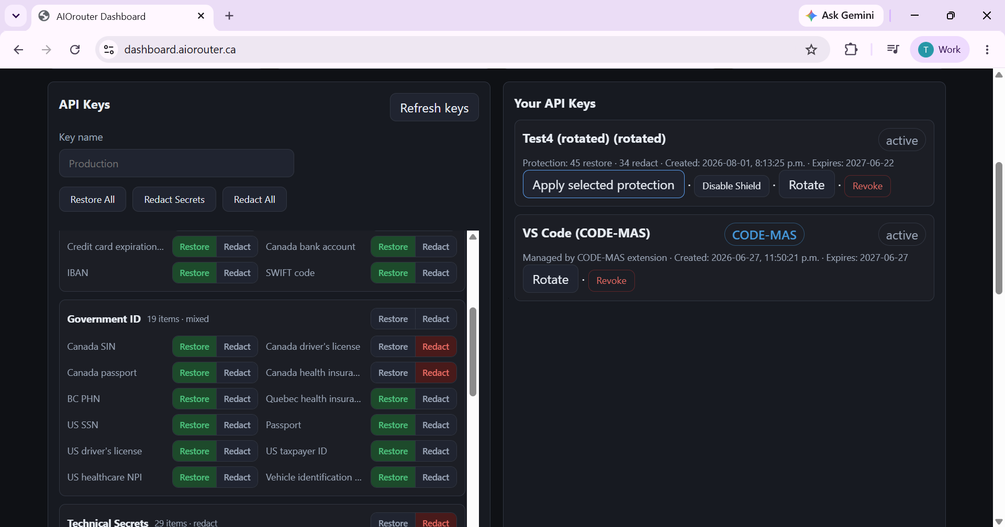The image size is (1005, 527).
Task: Set BC PHN to Redact
Action: click(x=237, y=399)
